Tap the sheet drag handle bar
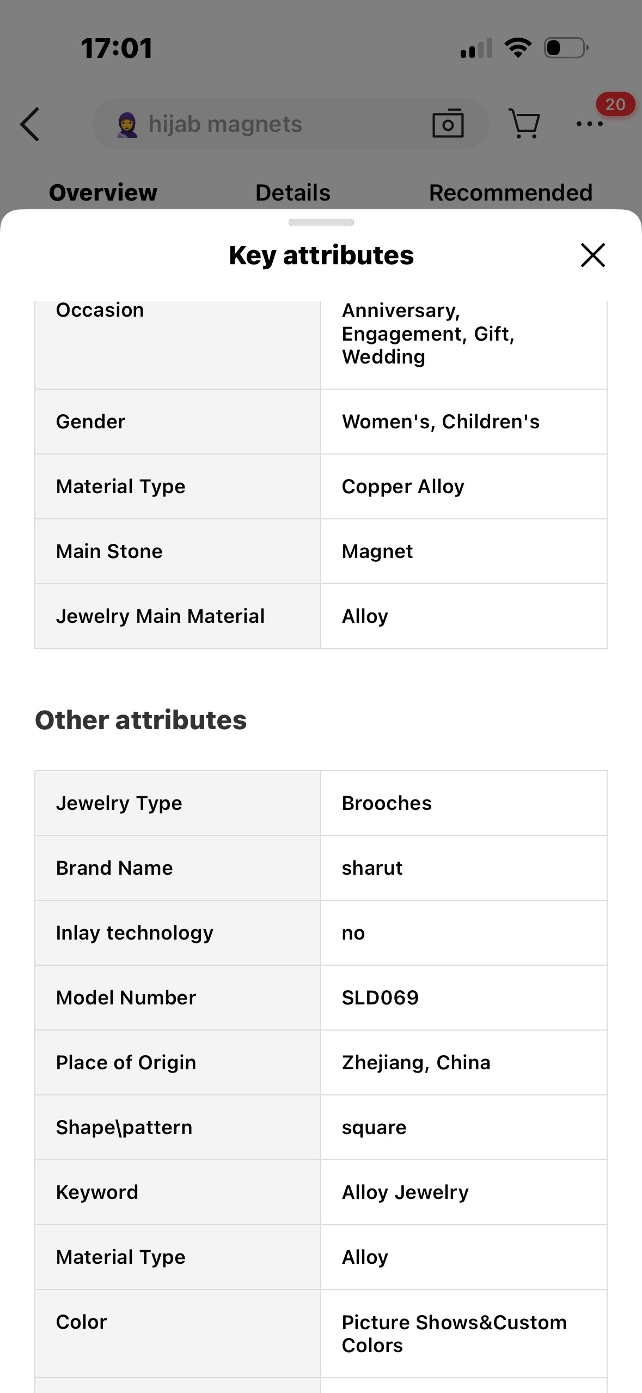 pos(321,222)
